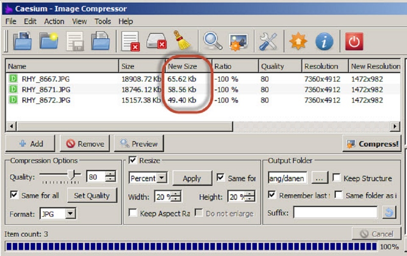Screen dimensions: 407x256
Task: Click the green icon beside RHY_8671.JPG
Action: (x=13, y=89)
